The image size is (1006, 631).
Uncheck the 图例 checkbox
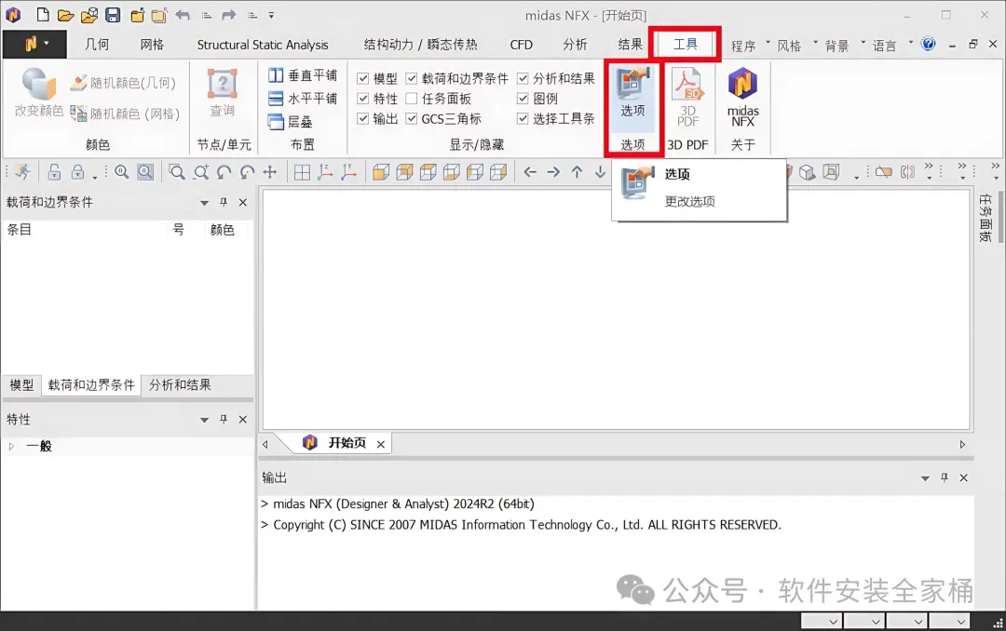[x=523, y=98]
